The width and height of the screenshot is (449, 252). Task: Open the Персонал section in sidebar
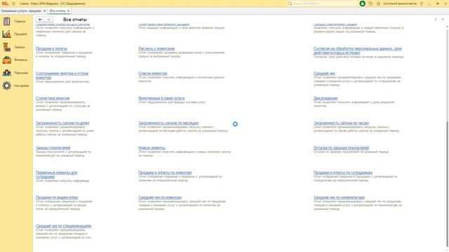pyautogui.click(x=16, y=73)
